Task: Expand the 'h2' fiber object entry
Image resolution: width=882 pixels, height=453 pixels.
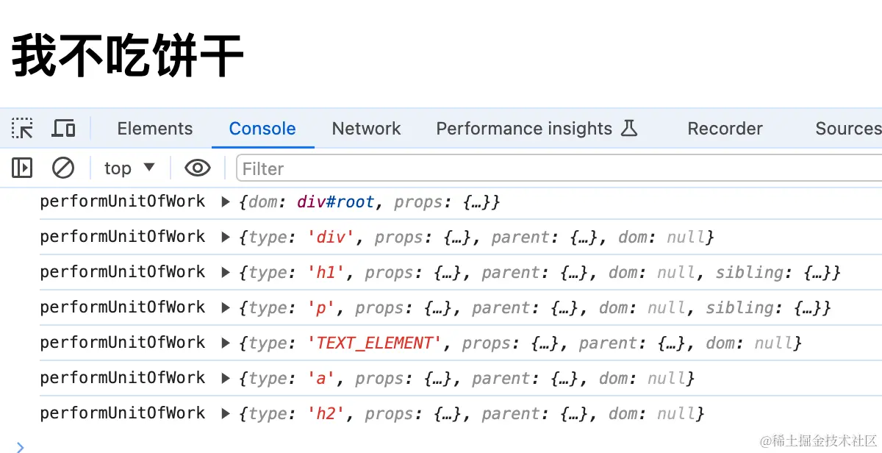Action: coord(226,413)
